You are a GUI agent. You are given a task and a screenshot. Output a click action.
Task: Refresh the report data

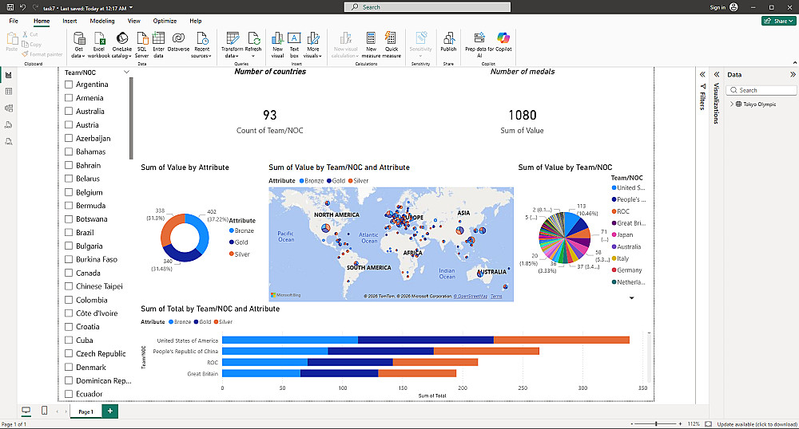[253, 45]
